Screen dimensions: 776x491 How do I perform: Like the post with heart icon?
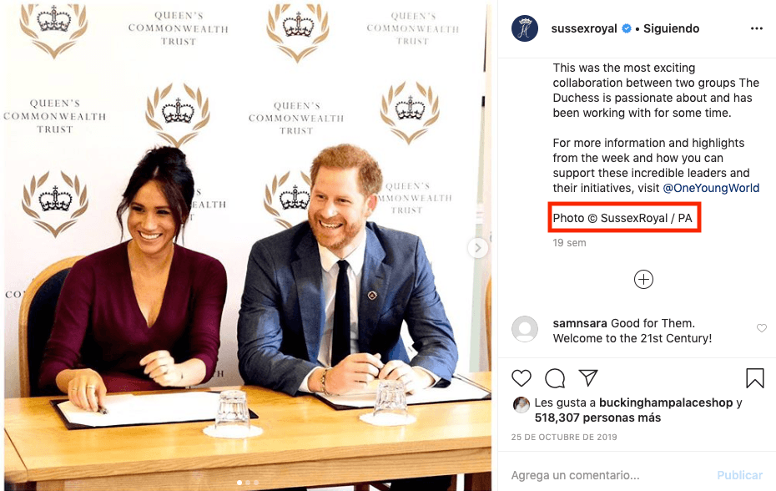pyautogui.click(x=522, y=378)
